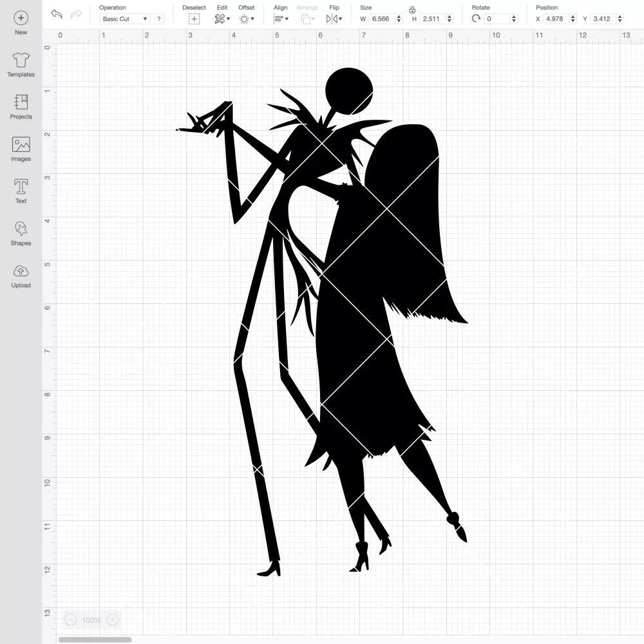The width and height of the screenshot is (644, 644).
Task: Zoom out with the minus button
Action: pos(70,620)
